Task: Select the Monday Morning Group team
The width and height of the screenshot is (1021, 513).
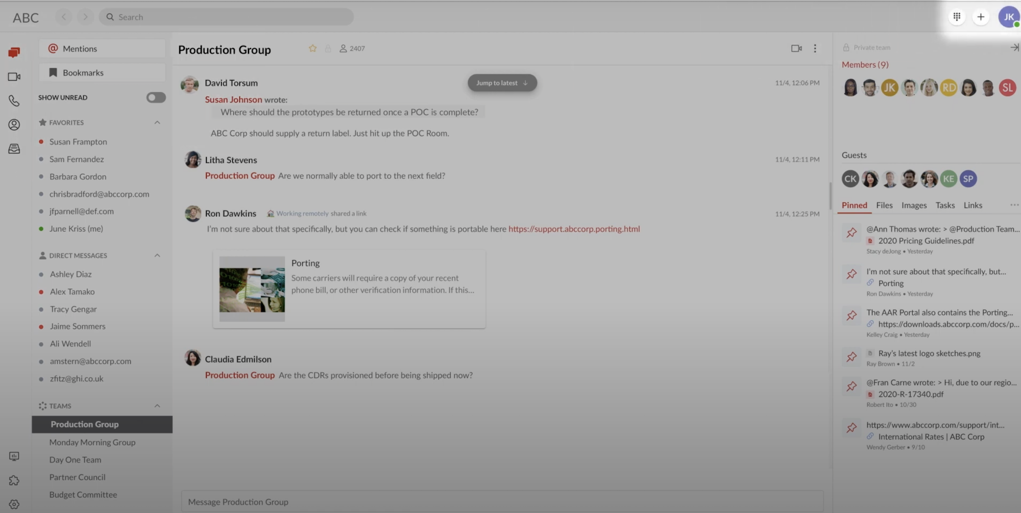Action: coord(102,442)
